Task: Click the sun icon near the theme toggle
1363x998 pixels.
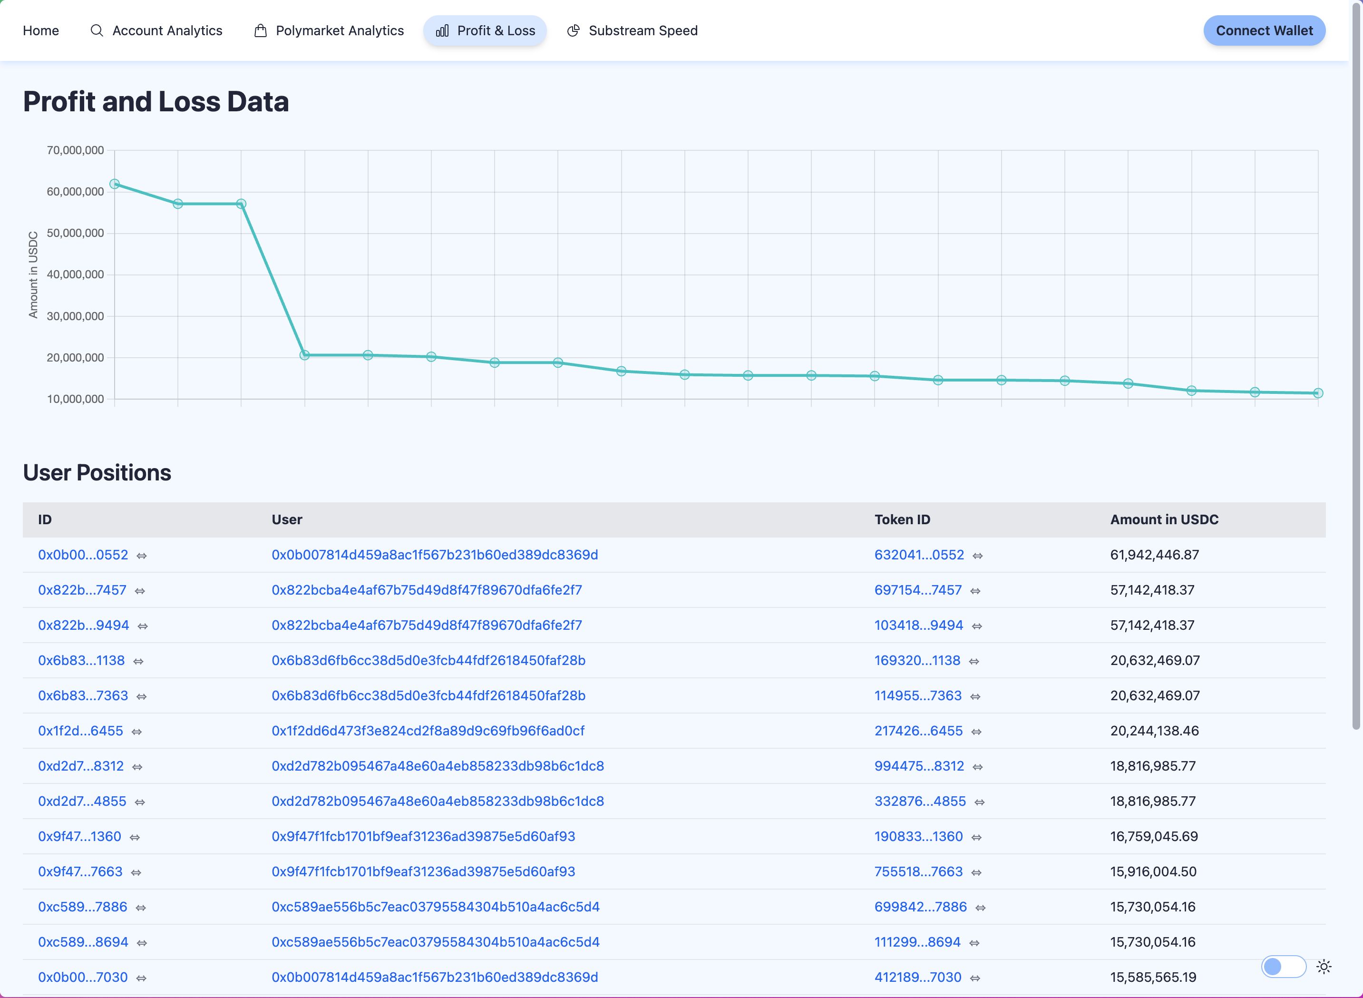Action: pos(1324,967)
